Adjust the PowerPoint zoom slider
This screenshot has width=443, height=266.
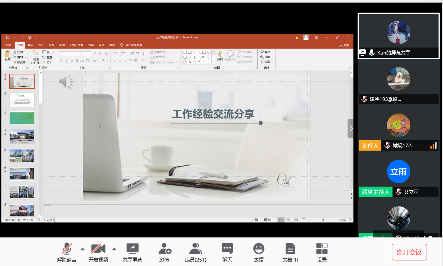click(x=323, y=220)
